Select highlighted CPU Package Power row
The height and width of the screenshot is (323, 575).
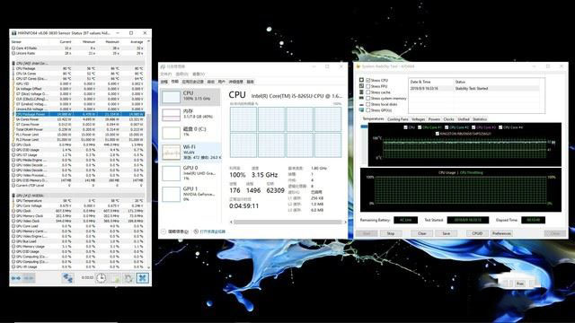click(78, 114)
